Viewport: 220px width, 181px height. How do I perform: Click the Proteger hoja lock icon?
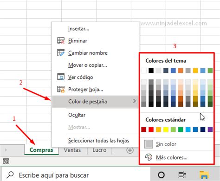pyautogui.click(x=61, y=89)
